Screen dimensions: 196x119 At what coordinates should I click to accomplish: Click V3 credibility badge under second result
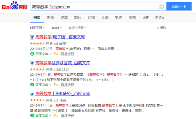(x=56, y=84)
